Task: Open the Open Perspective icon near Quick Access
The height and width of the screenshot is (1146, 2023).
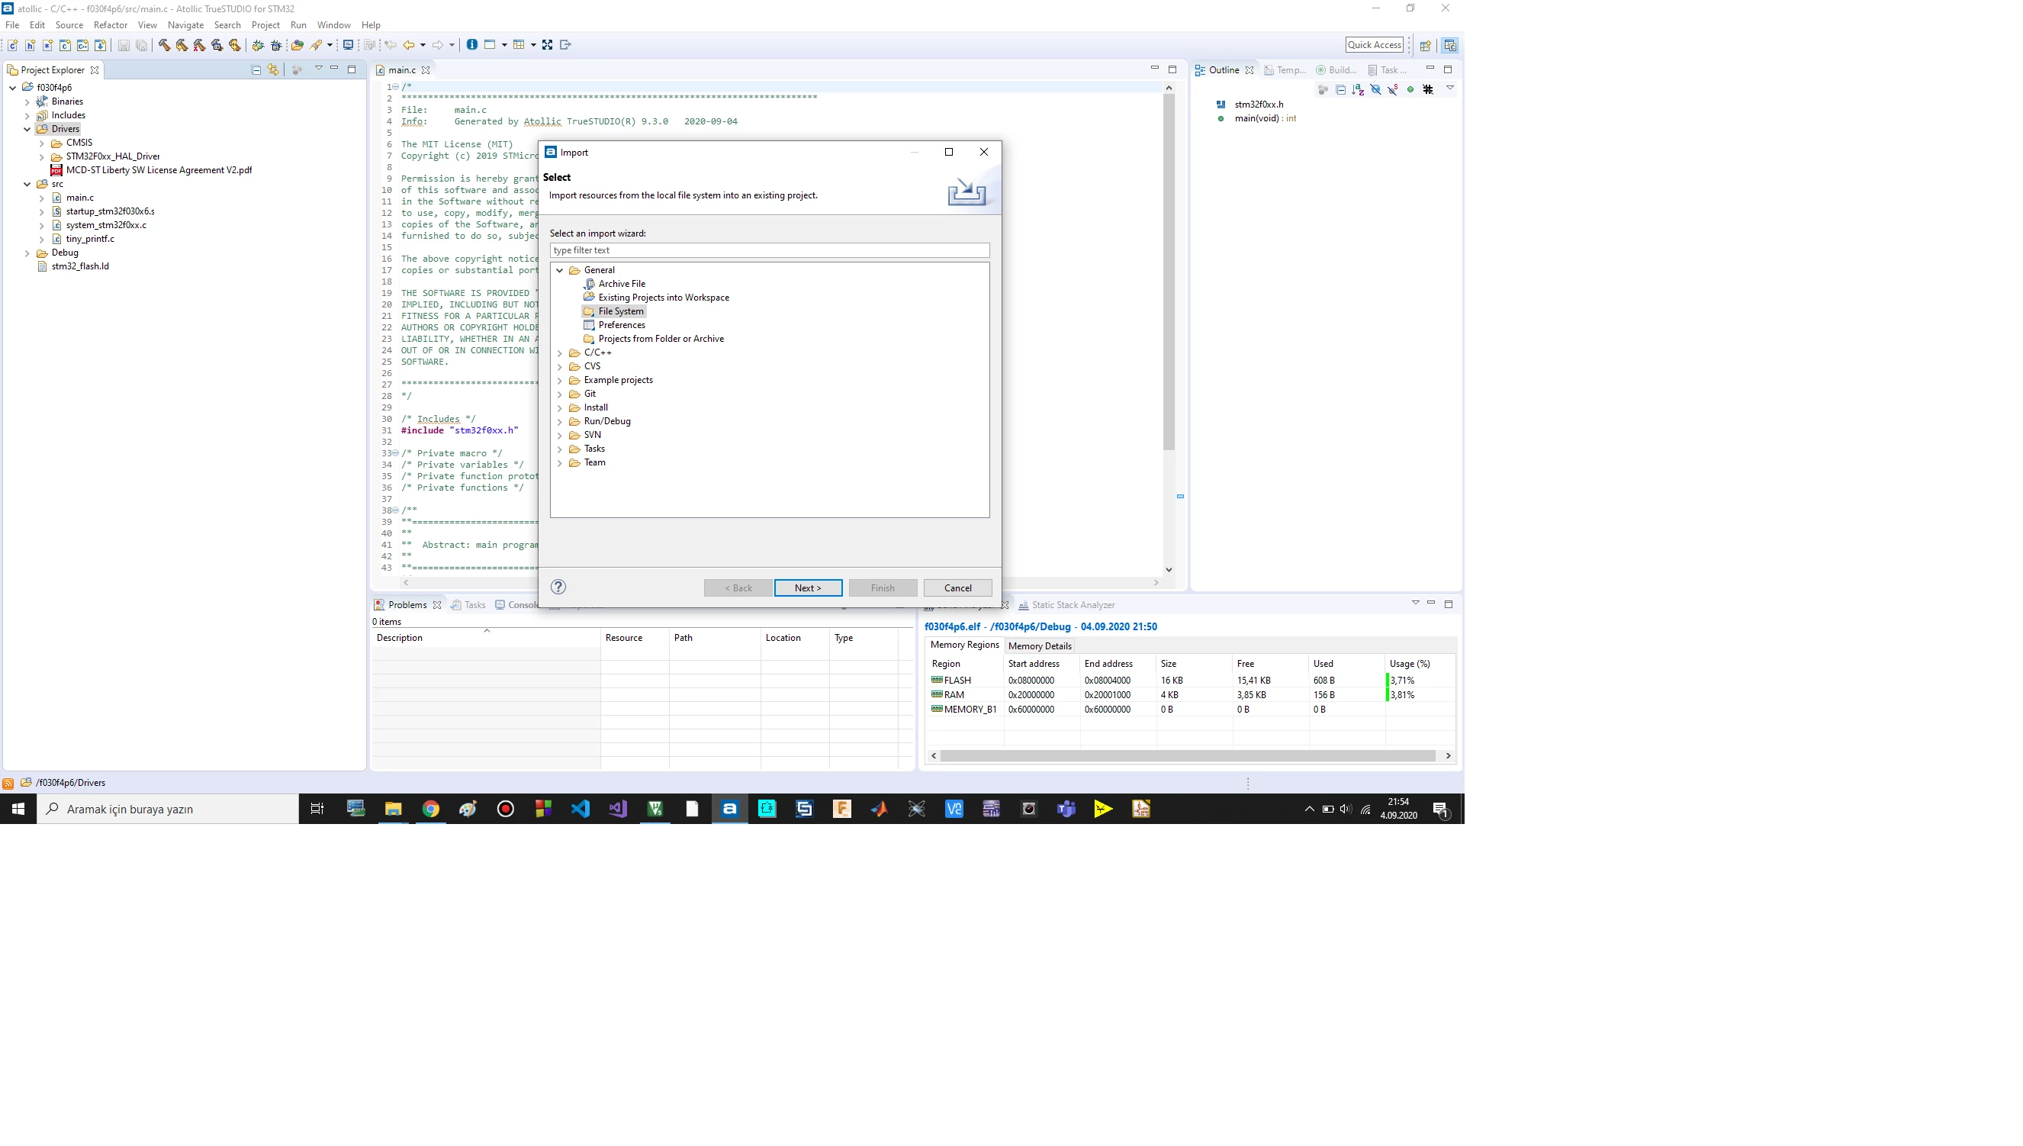Action: coord(1425,45)
